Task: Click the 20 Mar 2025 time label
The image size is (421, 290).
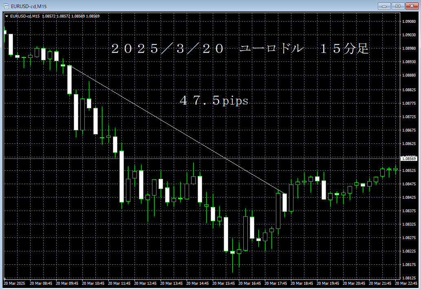Action: point(14,283)
